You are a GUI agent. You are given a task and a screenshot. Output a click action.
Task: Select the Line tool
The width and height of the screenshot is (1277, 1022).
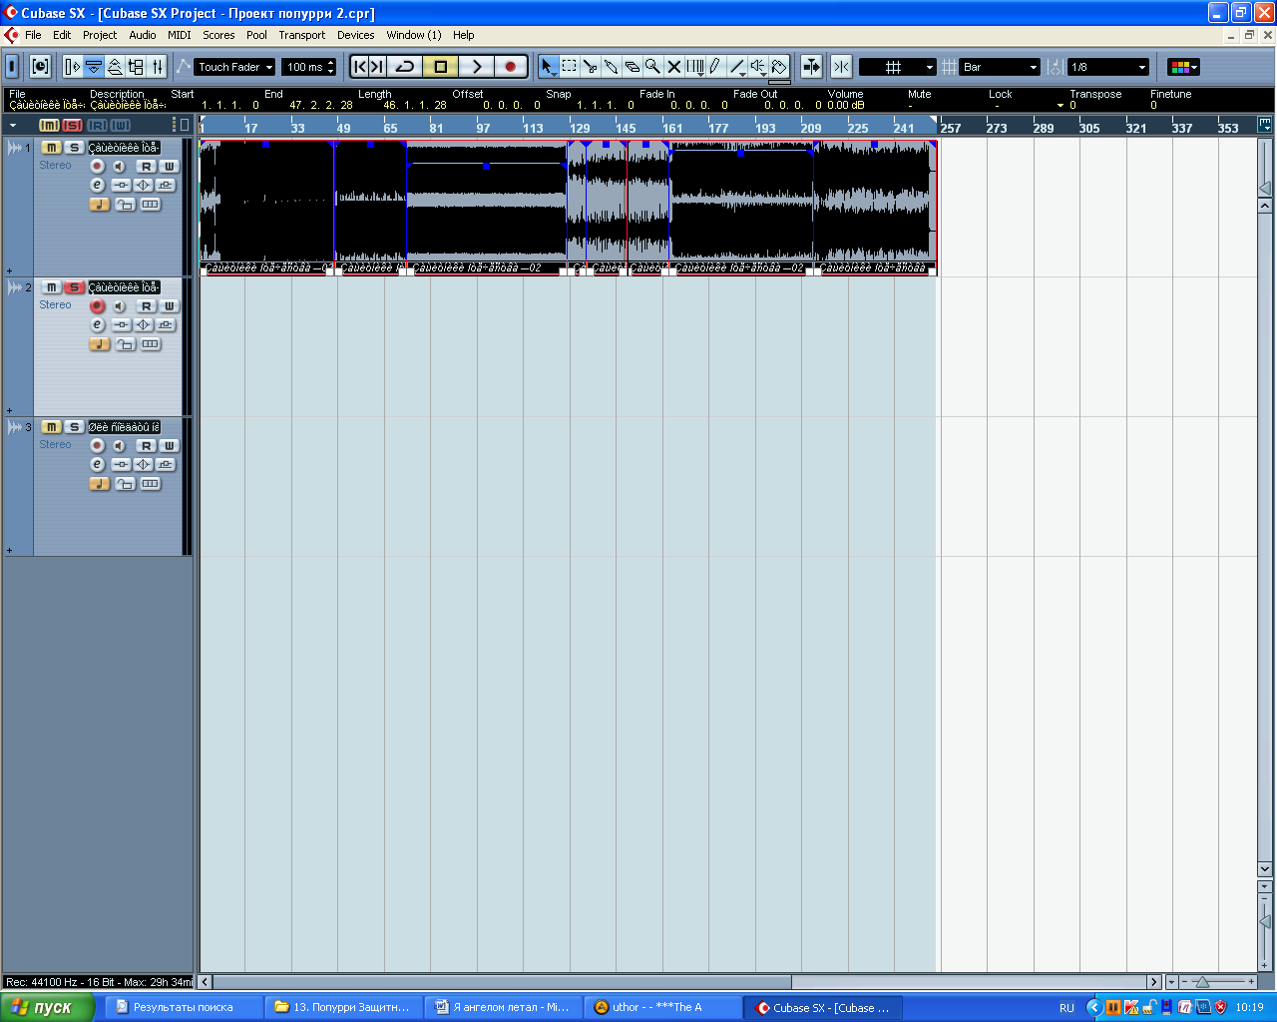[737, 67]
